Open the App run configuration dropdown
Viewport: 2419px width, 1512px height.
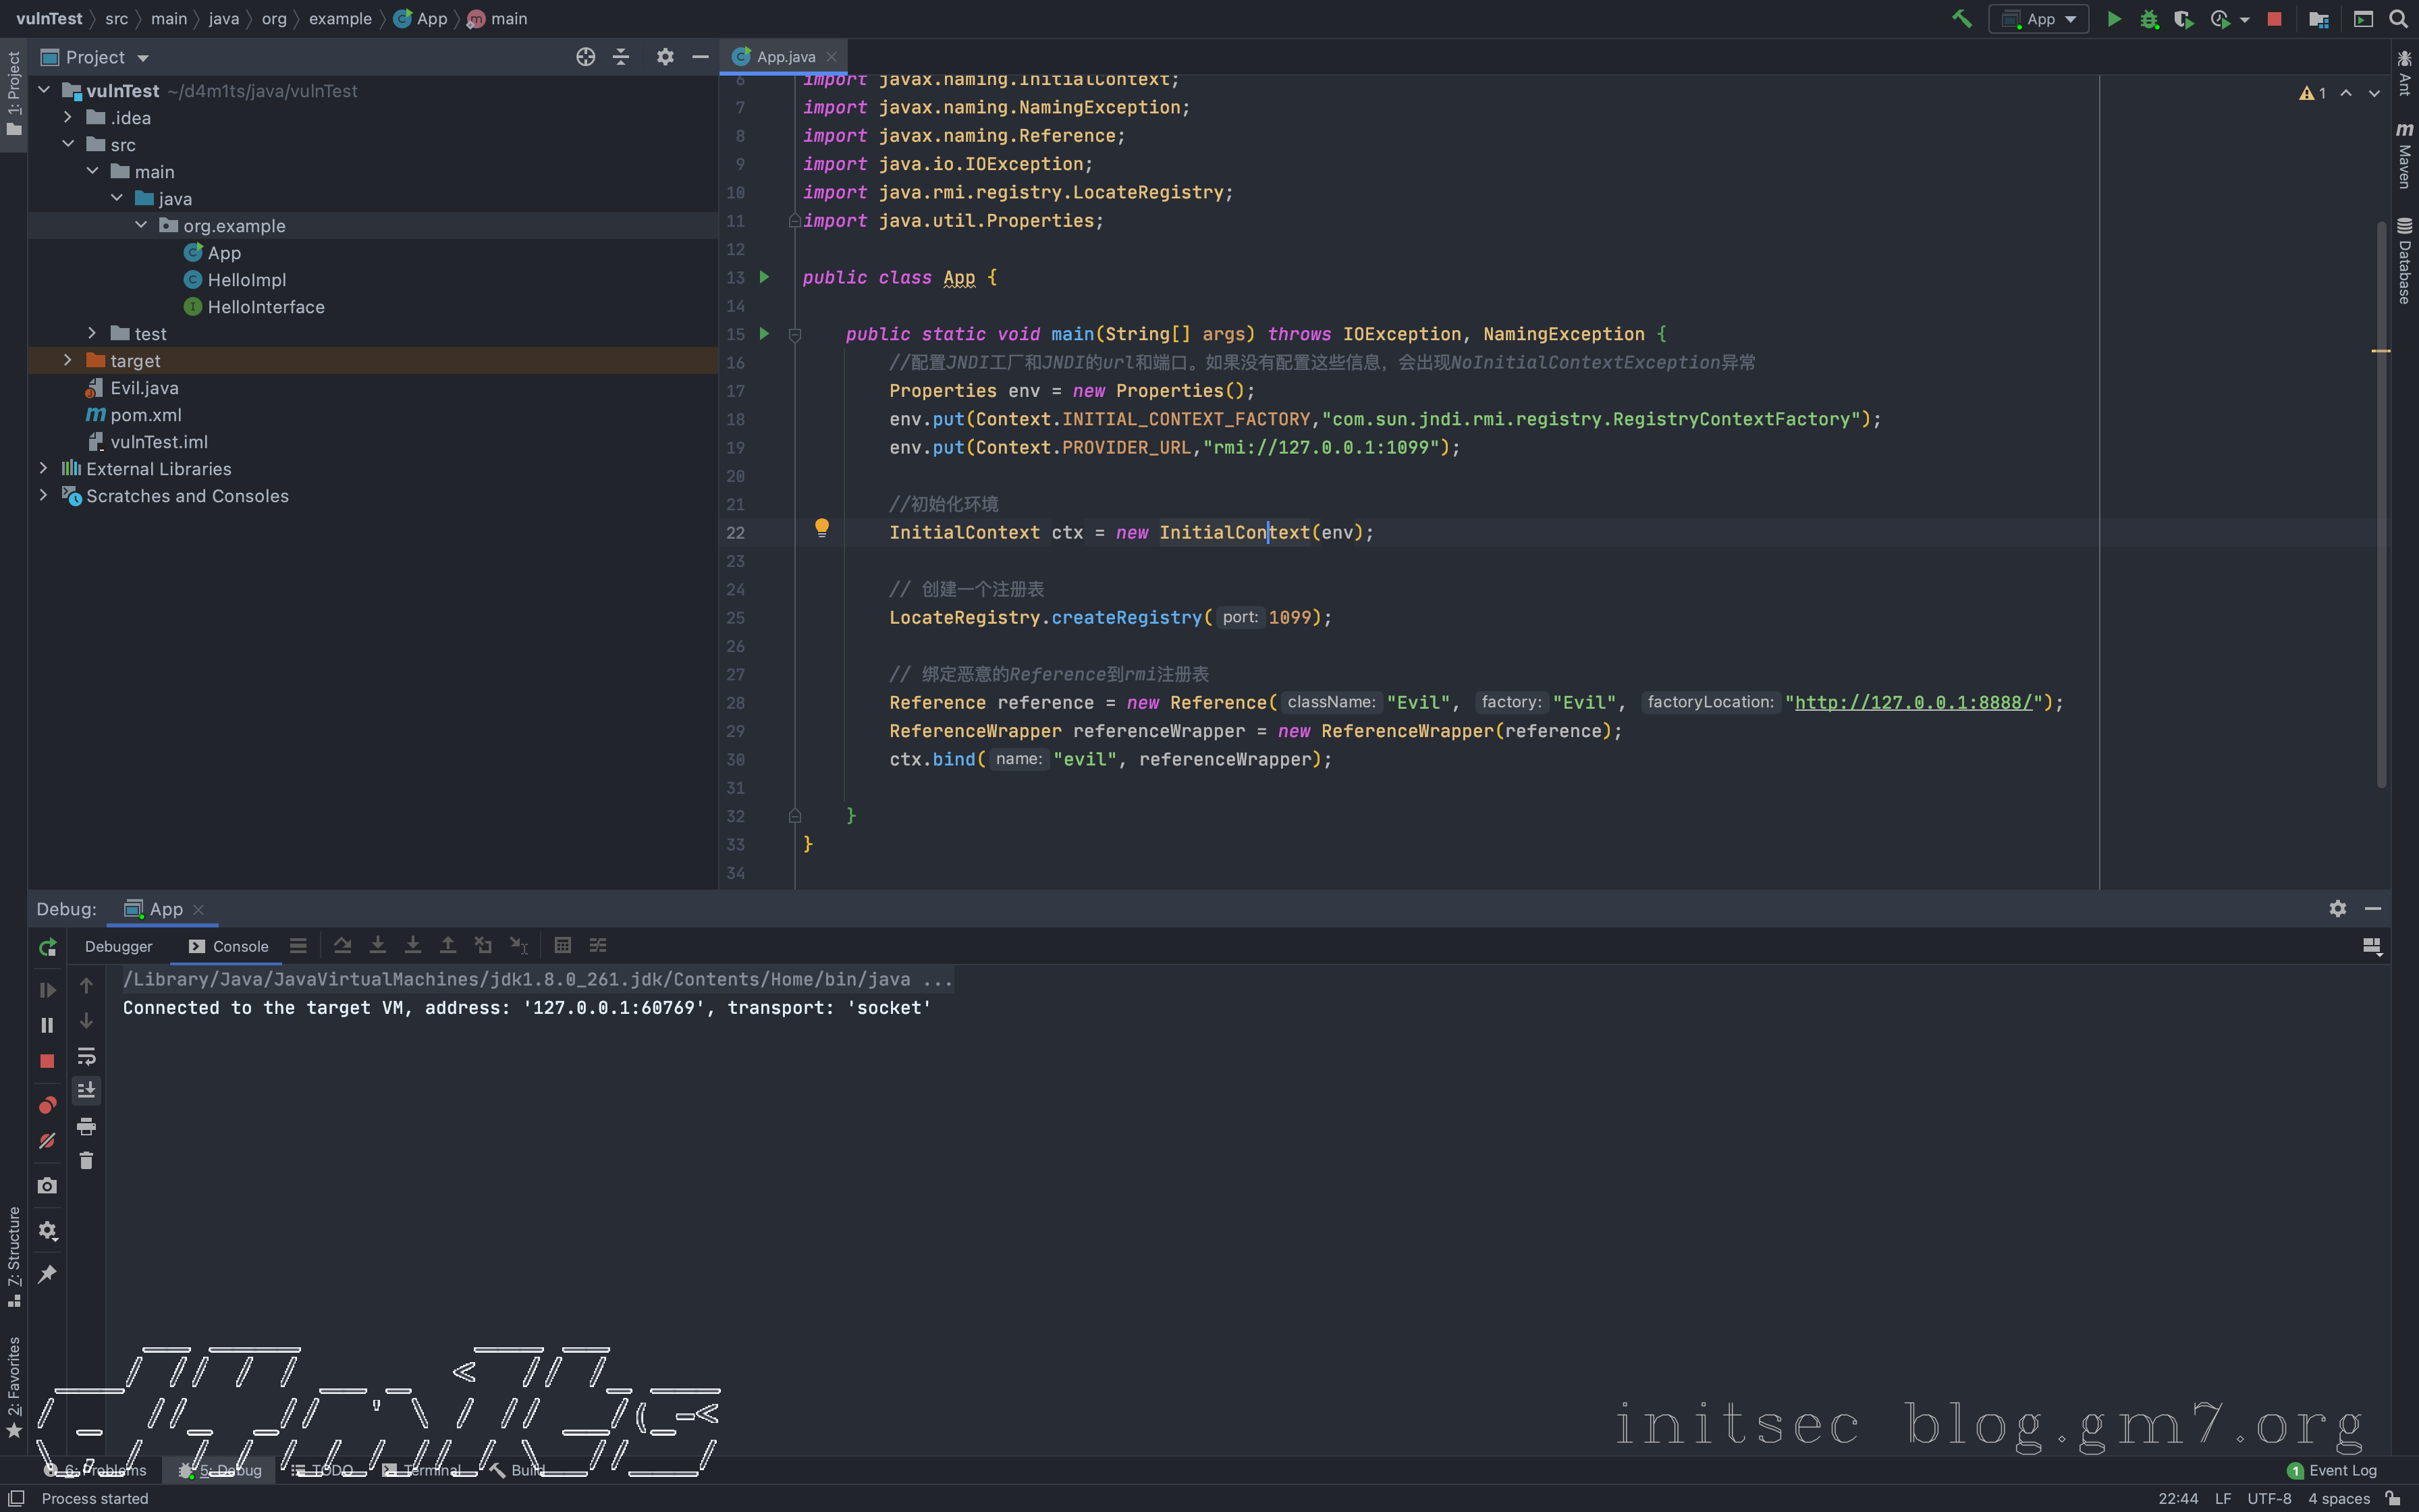click(x=2039, y=19)
